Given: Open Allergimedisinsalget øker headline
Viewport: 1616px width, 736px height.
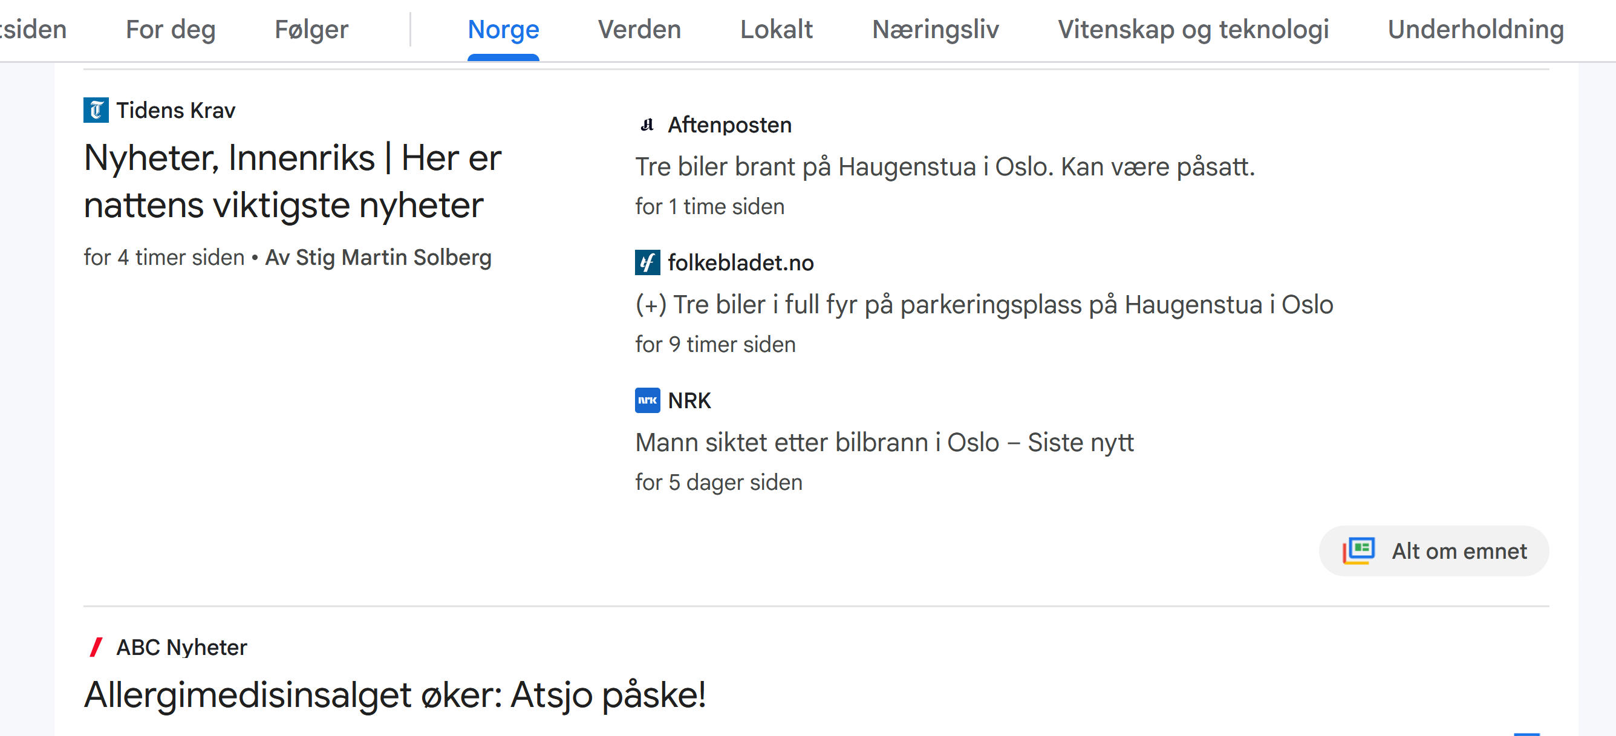Looking at the screenshot, I should click(x=395, y=695).
